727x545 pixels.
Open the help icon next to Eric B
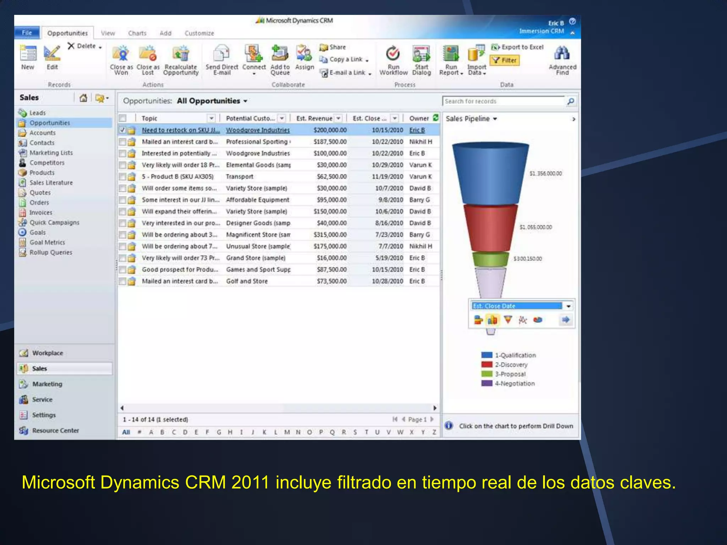[572, 21]
